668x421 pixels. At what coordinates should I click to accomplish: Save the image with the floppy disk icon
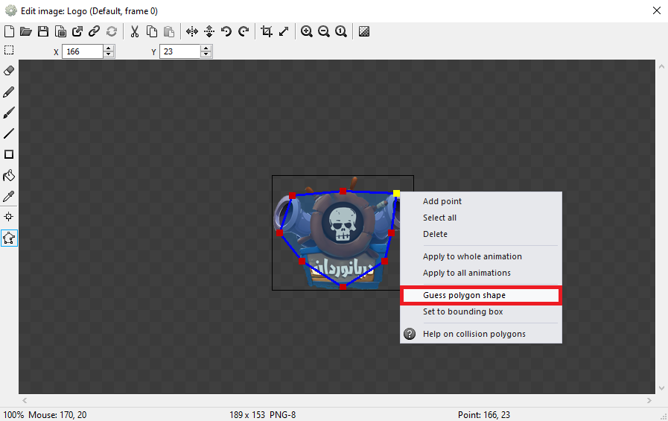[x=43, y=31]
